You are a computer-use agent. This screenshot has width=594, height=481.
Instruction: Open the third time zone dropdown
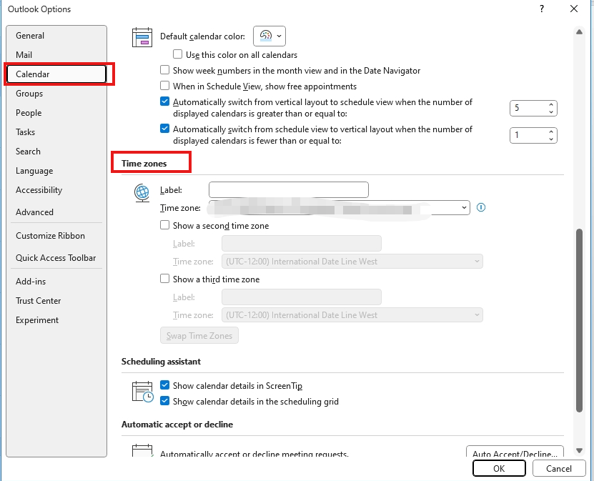click(352, 314)
